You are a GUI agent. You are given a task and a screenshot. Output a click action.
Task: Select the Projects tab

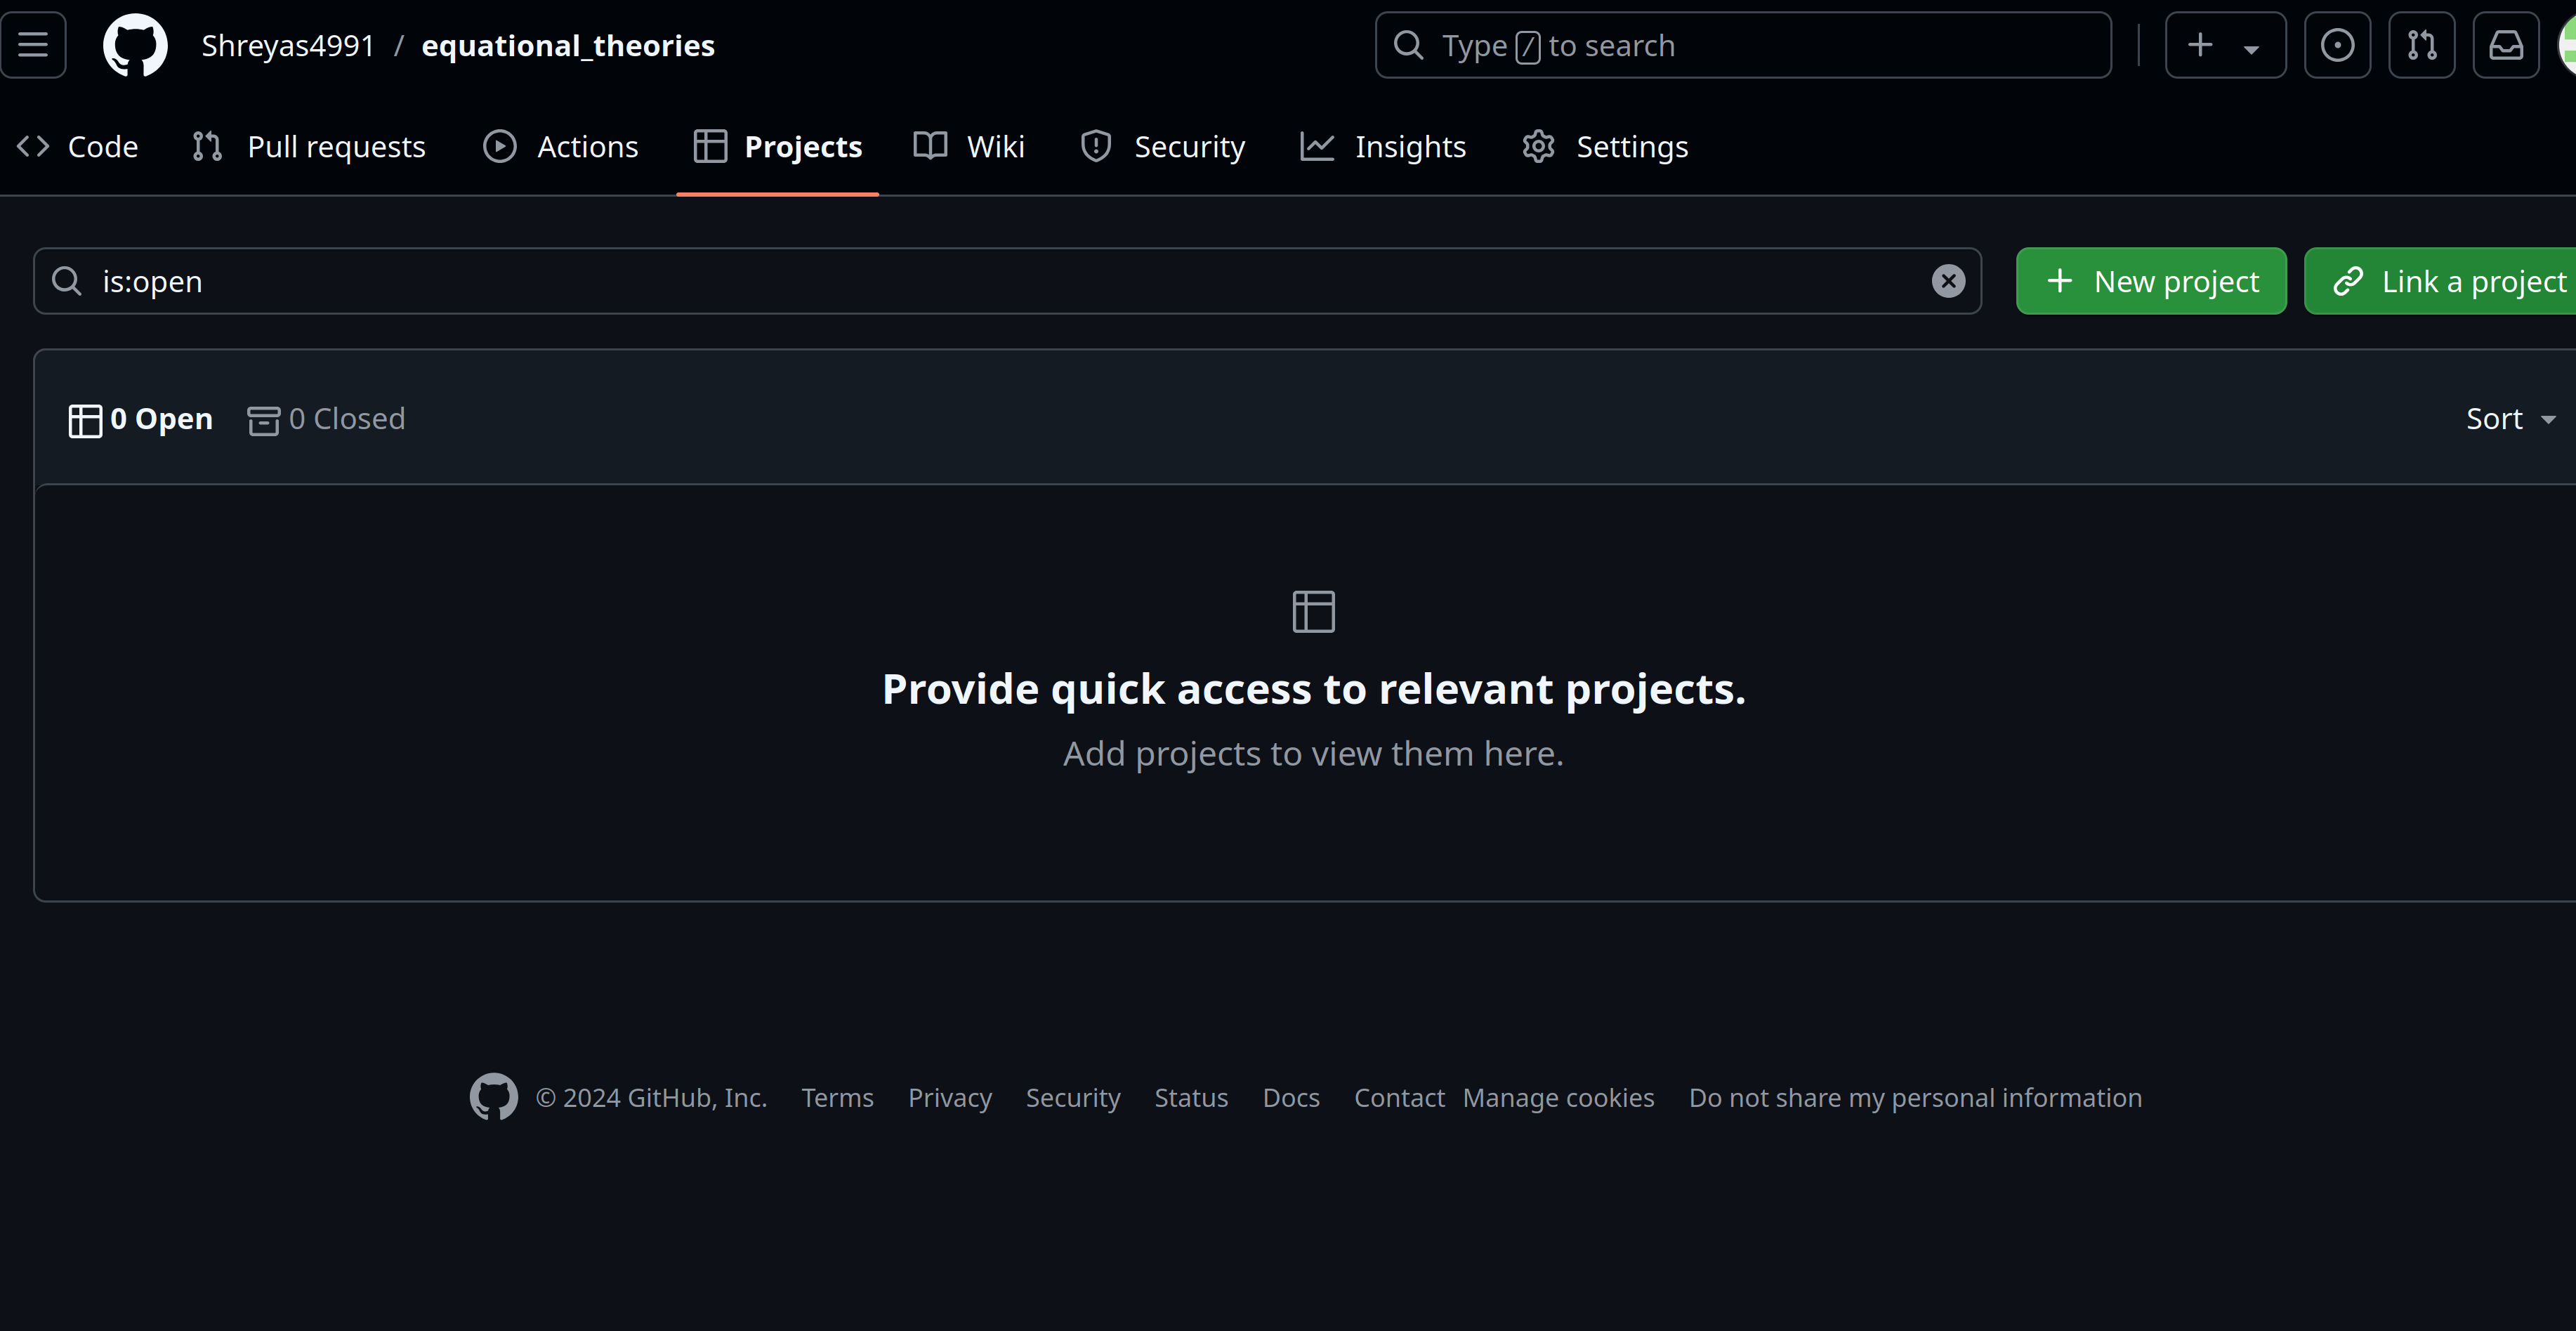coord(778,147)
